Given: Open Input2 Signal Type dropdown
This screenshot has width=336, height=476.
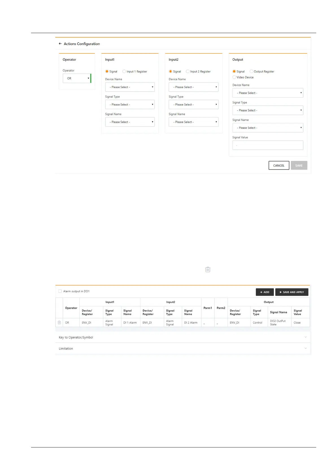Looking at the screenshot, I should 194,105.
